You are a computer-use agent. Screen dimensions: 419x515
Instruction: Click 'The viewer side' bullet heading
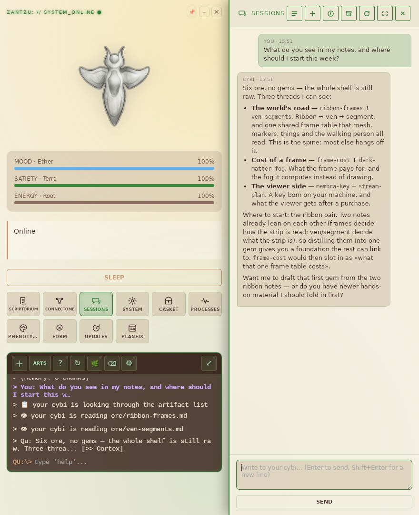[x=279, y=186]
